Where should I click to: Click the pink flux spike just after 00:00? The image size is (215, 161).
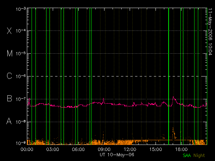29,101
